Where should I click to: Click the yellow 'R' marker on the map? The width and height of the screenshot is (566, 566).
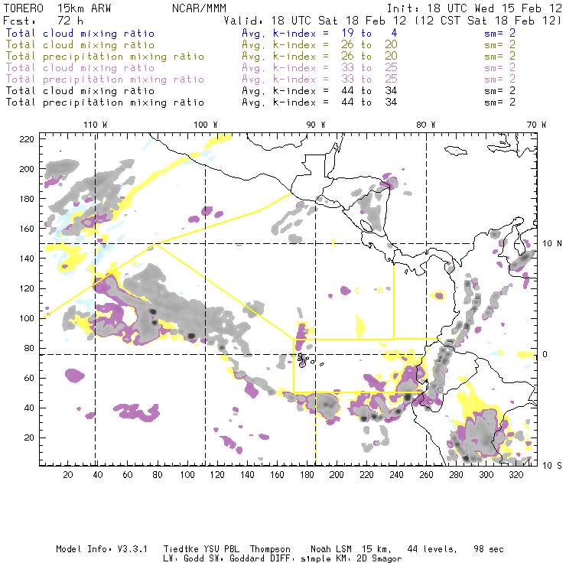click(x=380, y=291)
